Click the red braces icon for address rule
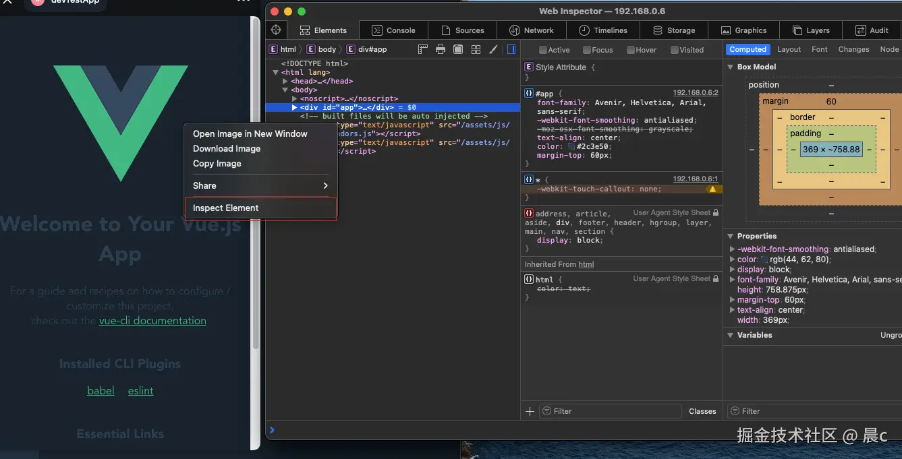Image resolution: width=902 pixels, height=459 pixels. 529,214
